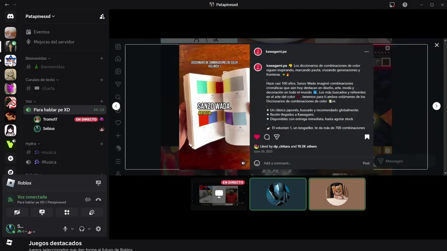447x251 pixels.
Task: Open Discover servers compass icon
Action: pos(10,172)
